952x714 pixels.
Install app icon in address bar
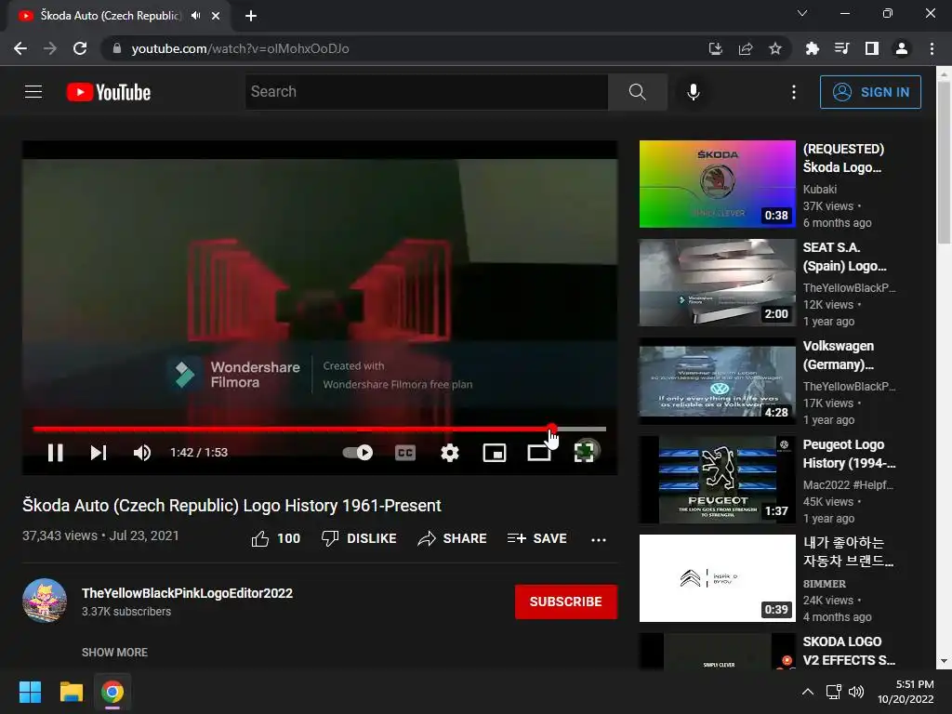click(x=715, y=48)
